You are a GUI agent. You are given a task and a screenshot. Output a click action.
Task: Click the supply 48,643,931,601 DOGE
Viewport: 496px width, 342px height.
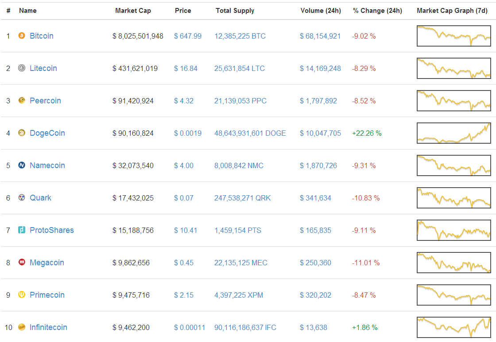click(x=250, y=133)
